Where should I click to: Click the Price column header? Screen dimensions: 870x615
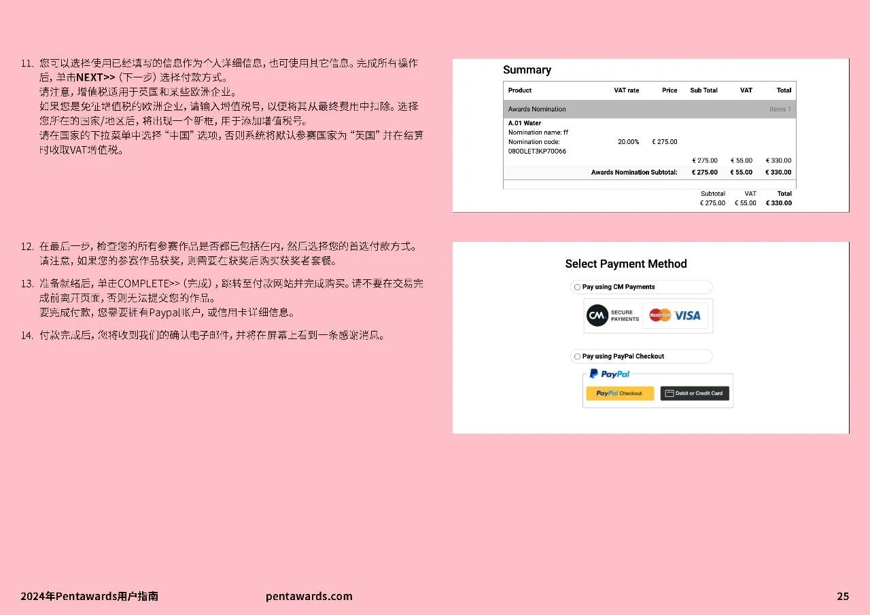669,90
